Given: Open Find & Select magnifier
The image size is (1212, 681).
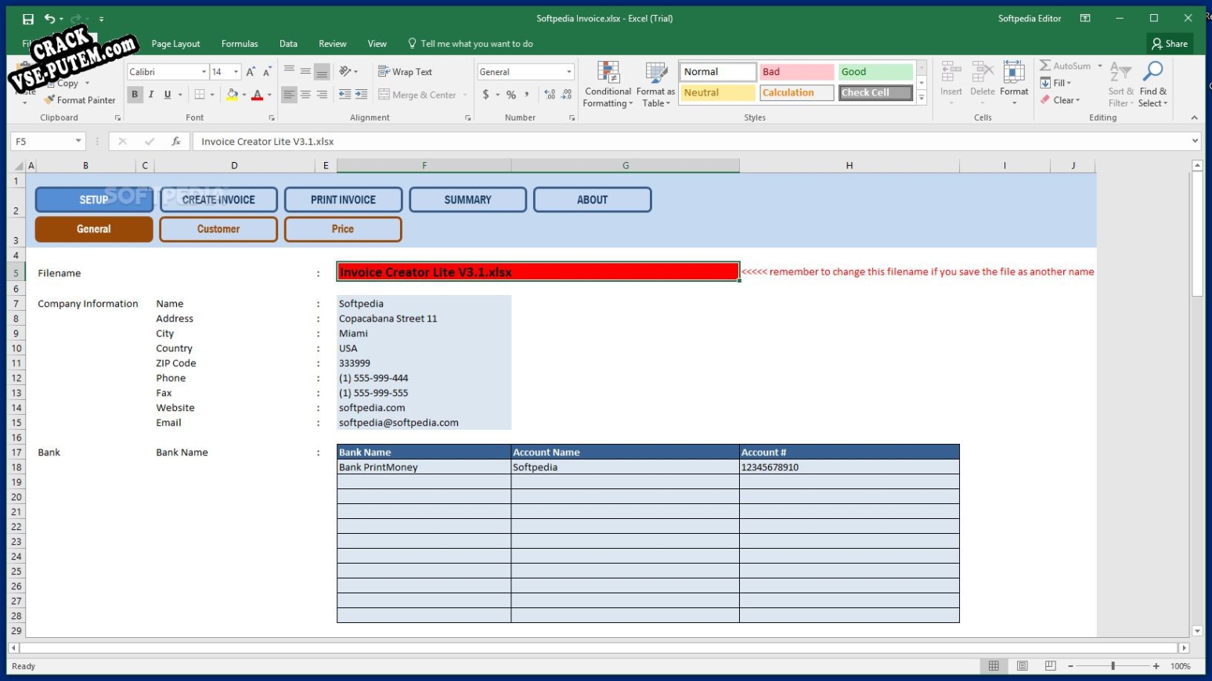Looking at the screenshot, I should 1152,84.
